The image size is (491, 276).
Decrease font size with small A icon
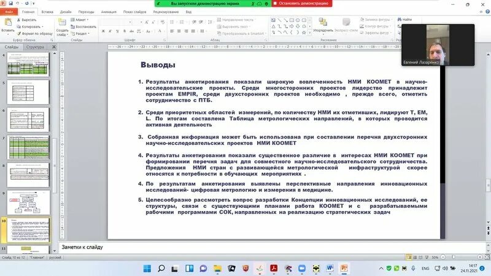coord(153,22)
